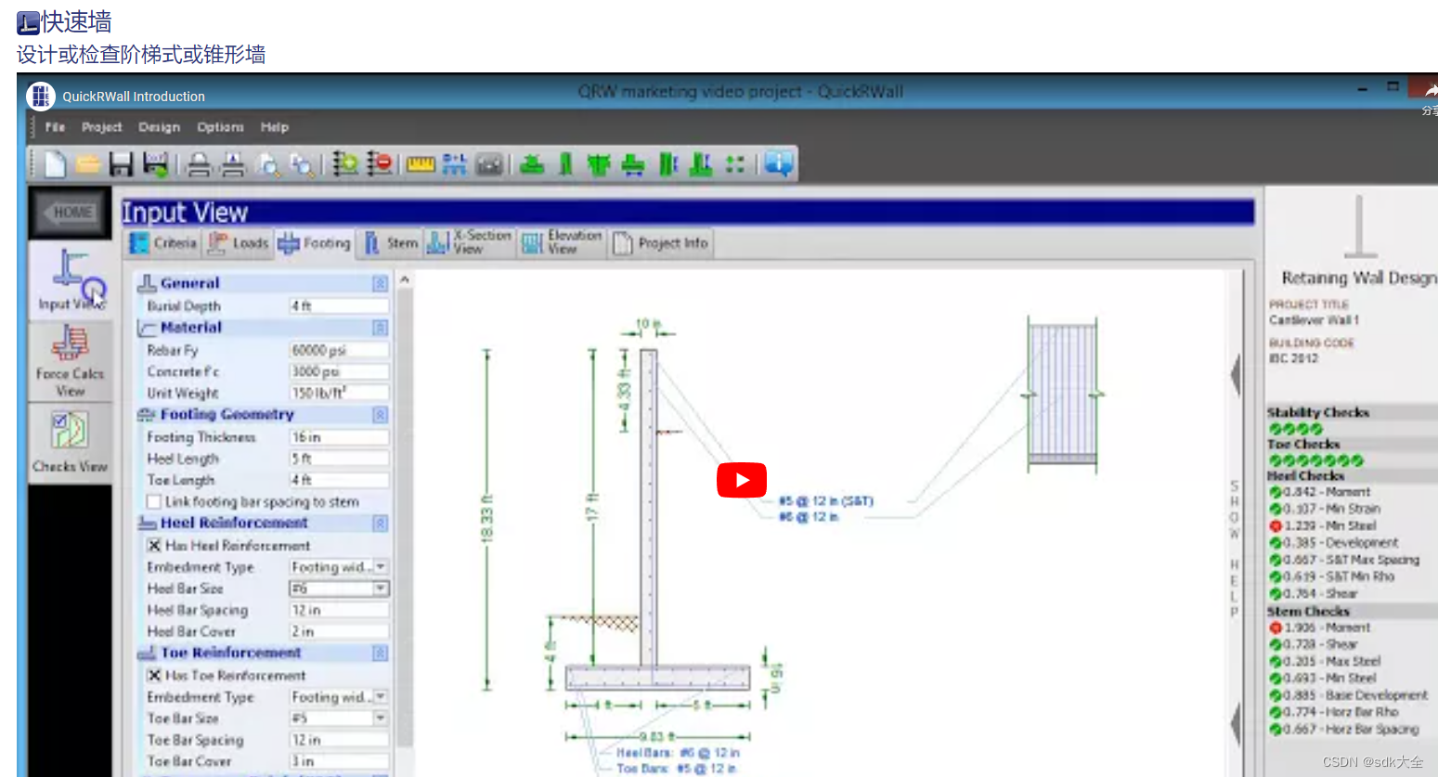Switch to the Stem tab

391,243
